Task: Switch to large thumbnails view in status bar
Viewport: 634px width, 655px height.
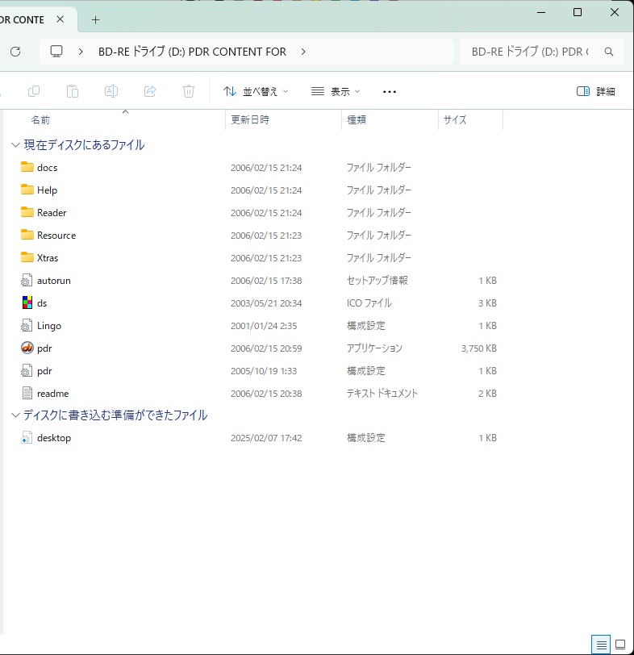Action: [x=620, y=645]
